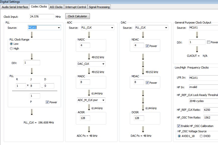Open the ASI Clocks tab

[56, 7]
